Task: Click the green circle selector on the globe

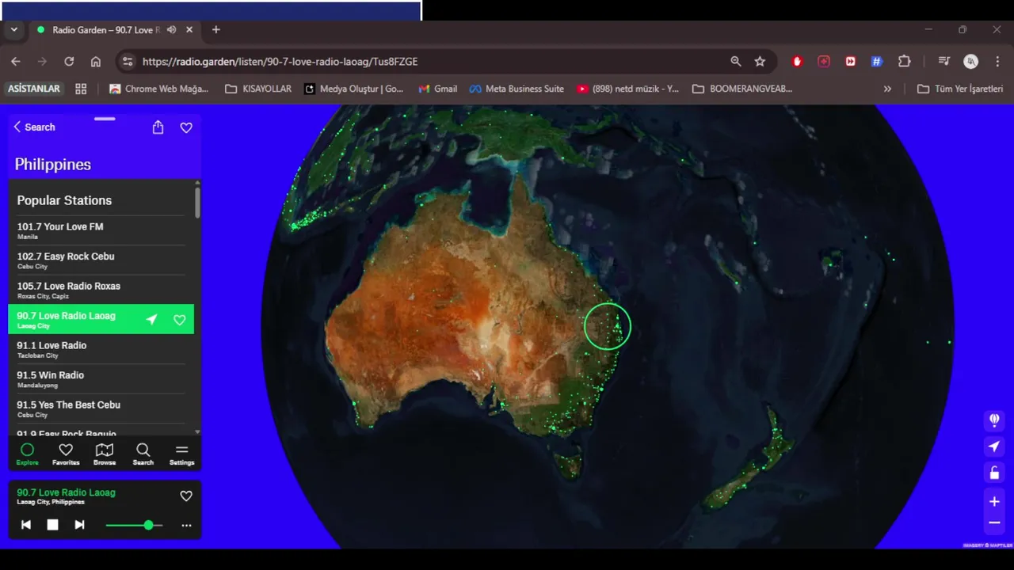Action: tap(608, 326)
